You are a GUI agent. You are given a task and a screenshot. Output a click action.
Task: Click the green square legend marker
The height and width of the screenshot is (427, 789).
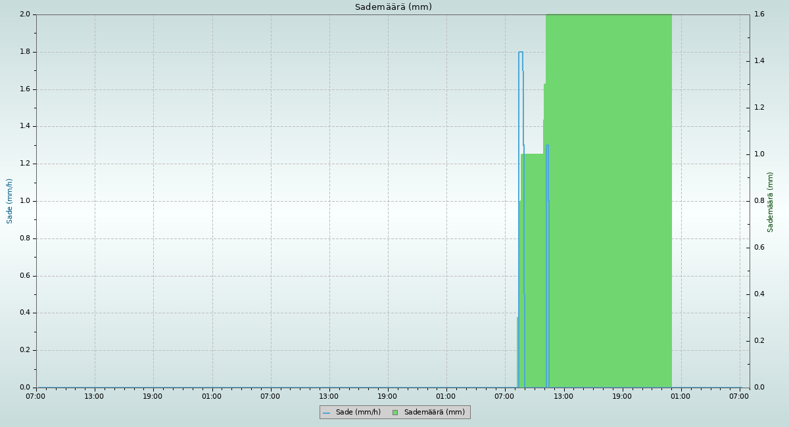pos(395,413)
